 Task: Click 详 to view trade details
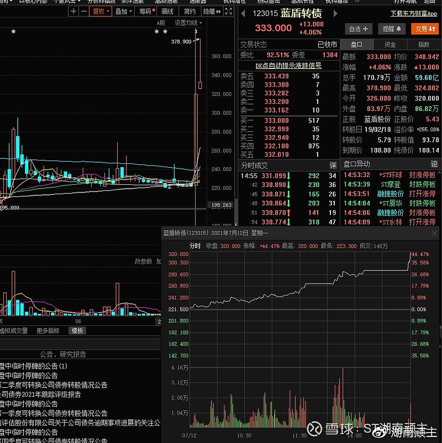[333, 166]
